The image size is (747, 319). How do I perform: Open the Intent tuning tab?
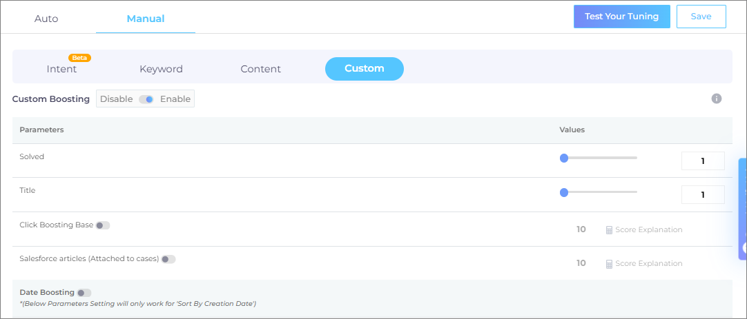(61, 69)
